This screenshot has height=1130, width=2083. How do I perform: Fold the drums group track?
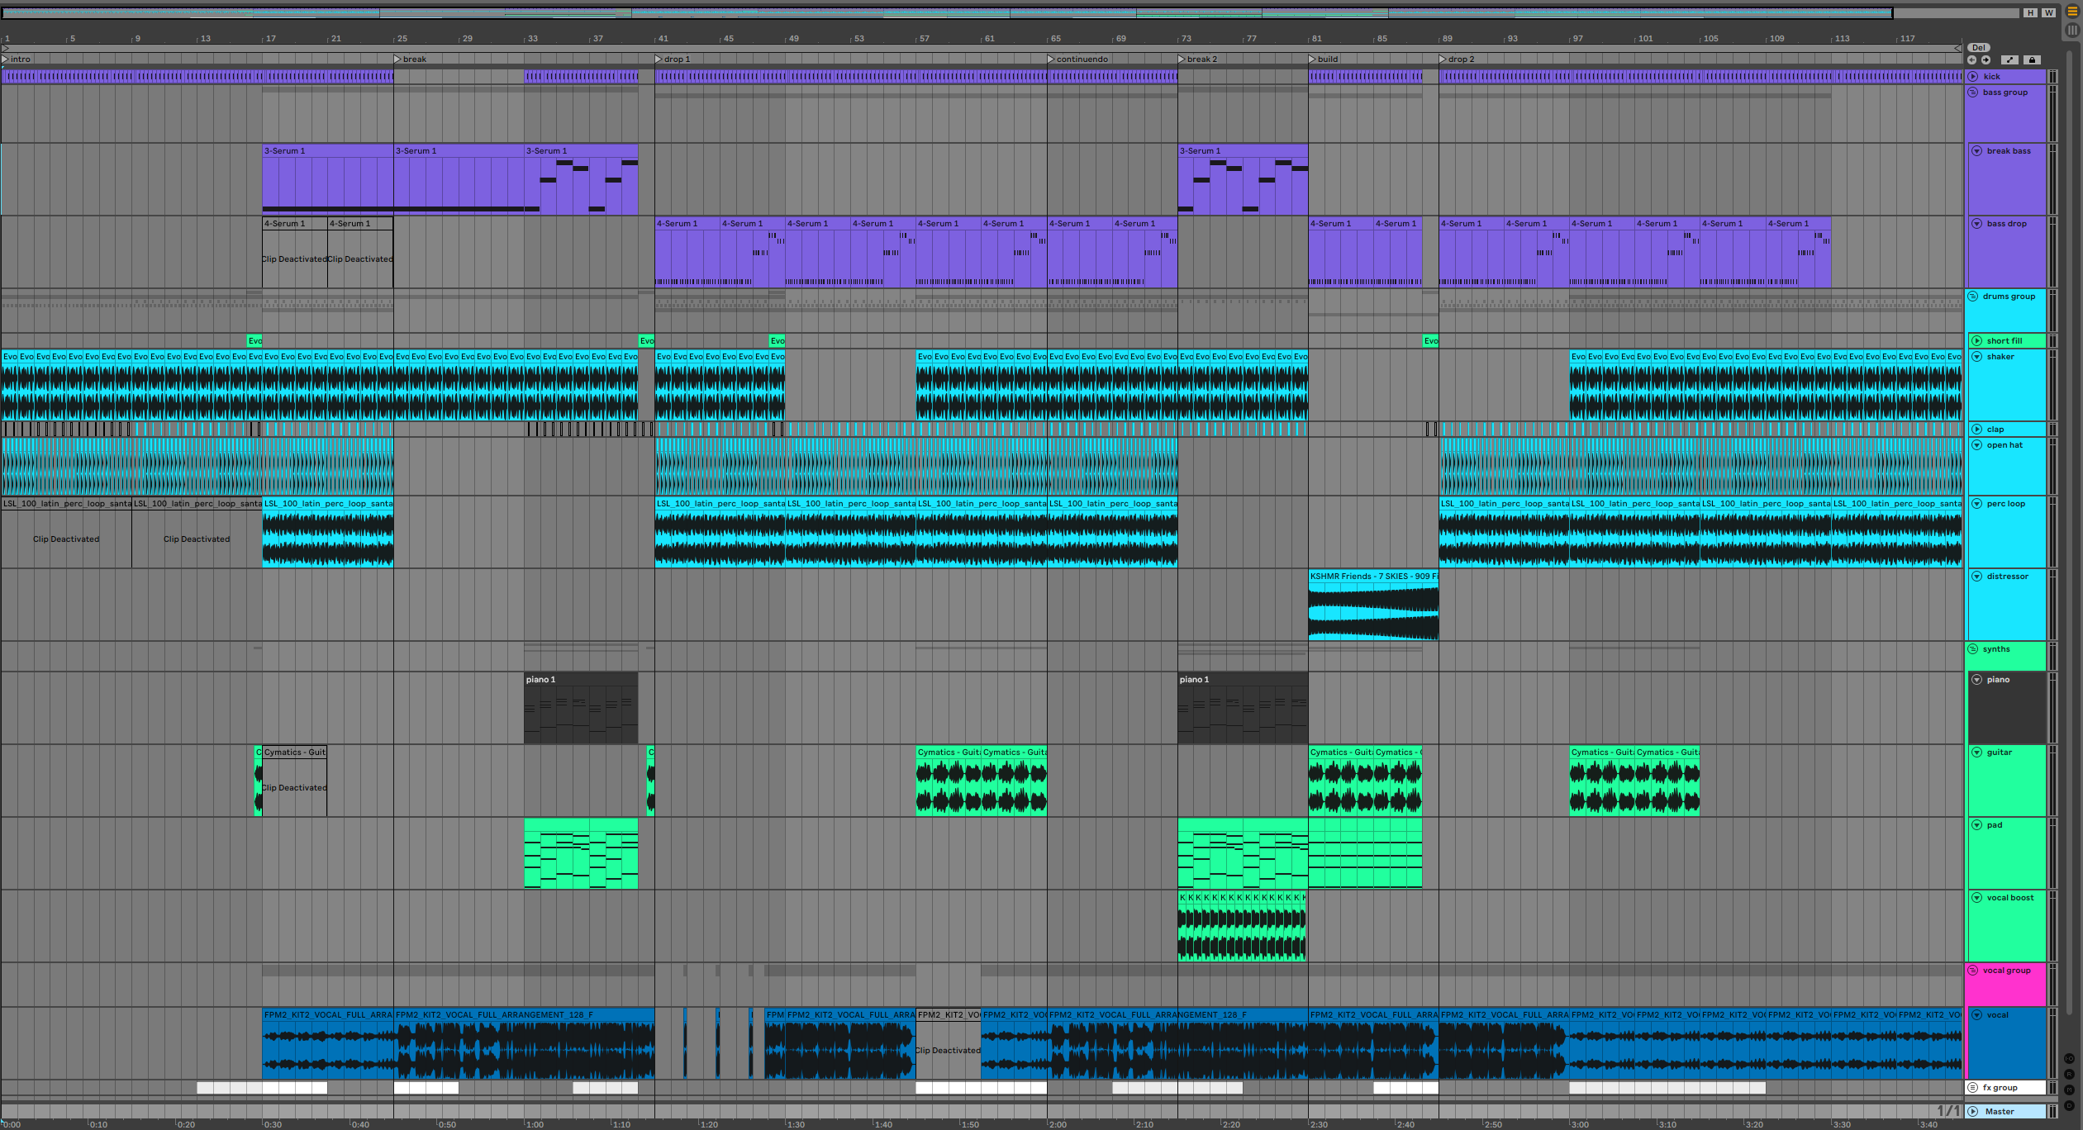tap(1973, 297)
